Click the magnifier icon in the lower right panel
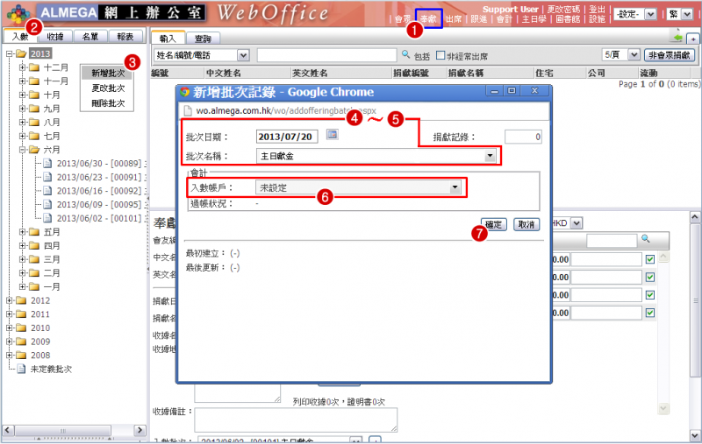This screenshot has width=702, height=444. point(645,239)
